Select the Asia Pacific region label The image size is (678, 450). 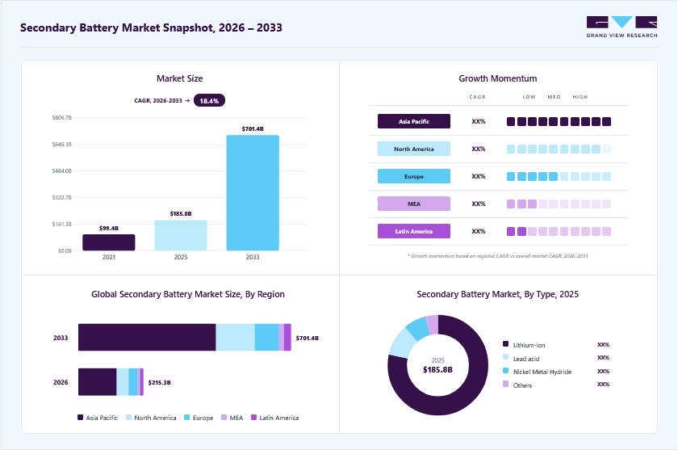click(x=414, y=121)
